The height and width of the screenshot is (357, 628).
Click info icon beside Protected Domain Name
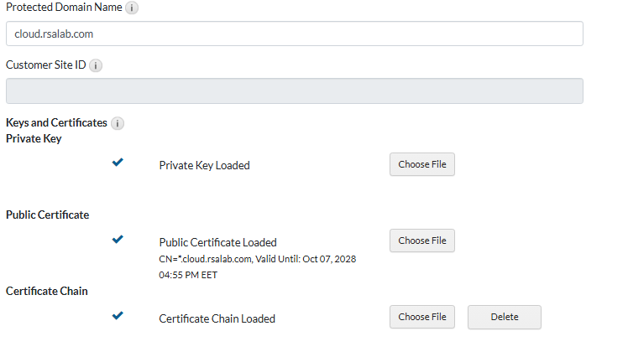133,8
